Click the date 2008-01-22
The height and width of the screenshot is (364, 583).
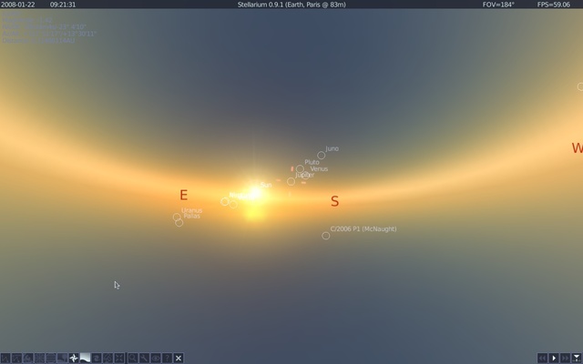click(18, 5)
